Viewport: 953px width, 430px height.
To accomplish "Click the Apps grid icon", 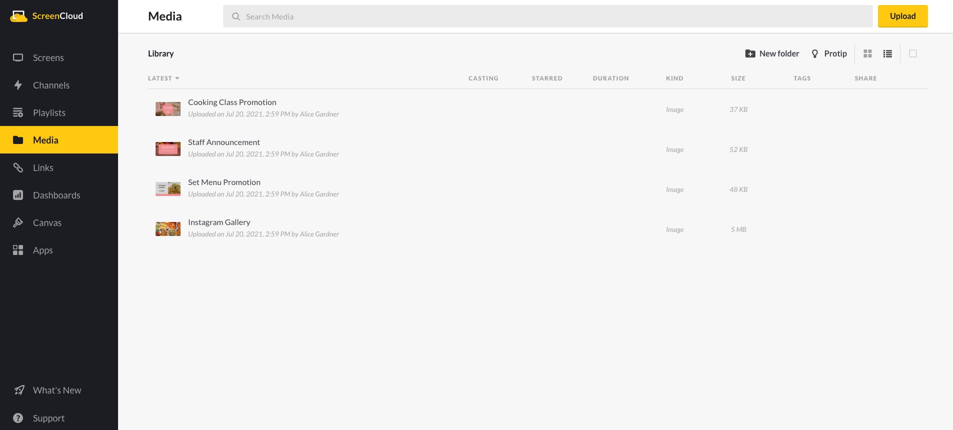I will 18,250.
